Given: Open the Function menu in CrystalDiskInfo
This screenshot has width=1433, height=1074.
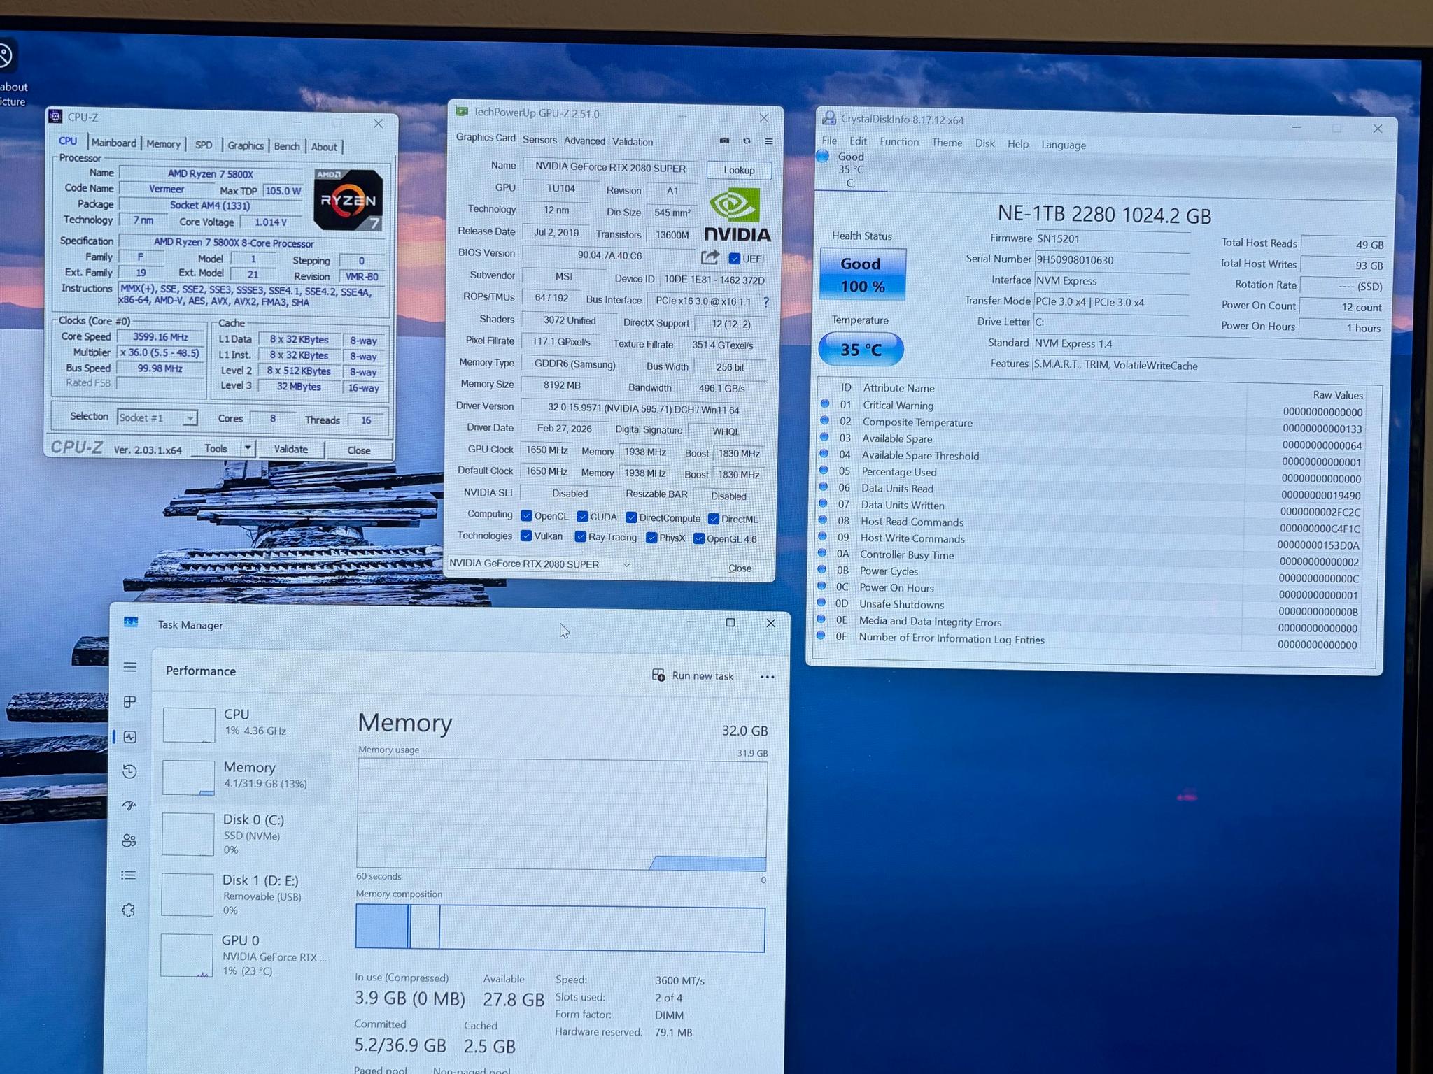Looking at the screenshot, I should (899, 141).
